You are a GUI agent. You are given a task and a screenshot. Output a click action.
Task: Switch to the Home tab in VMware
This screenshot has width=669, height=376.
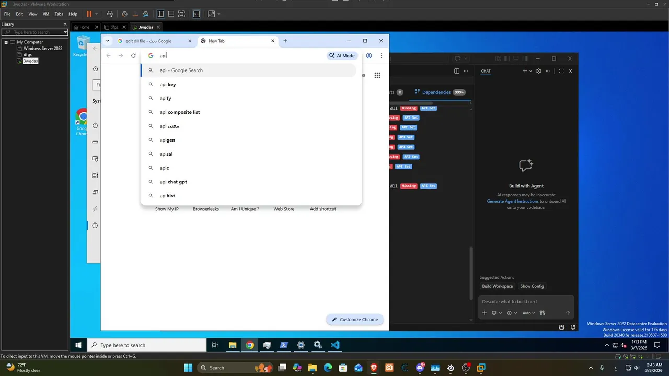tap(85, 27)
